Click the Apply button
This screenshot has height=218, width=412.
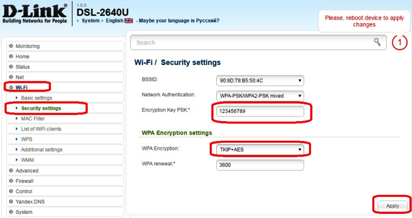pyautogui.click(x=392, y=206)
